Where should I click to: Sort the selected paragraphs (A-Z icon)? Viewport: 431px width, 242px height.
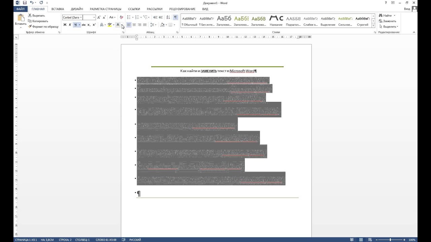click(168, 17)
